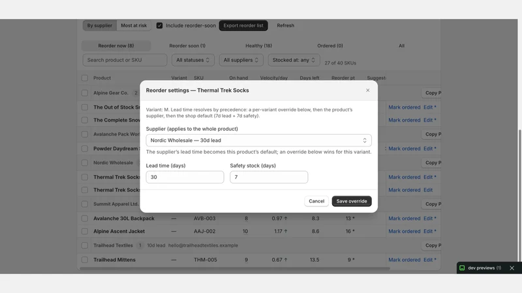Copy PO button in Nordic Wholesale row
The image size is (522, 293).
pyautogui.click(x=431, y=163)
